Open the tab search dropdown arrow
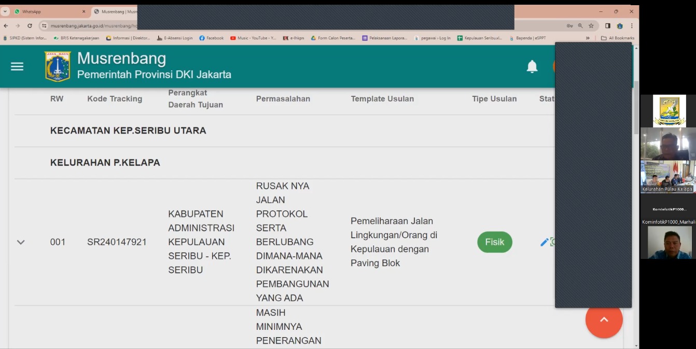 [5, 11]
